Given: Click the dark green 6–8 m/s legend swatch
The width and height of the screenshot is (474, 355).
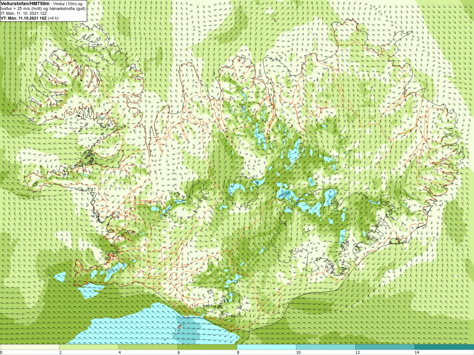Looking at the screenshot, I should 207,347.
